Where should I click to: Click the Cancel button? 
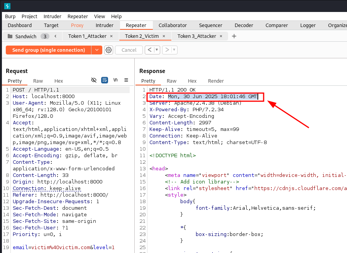[129, 50]
